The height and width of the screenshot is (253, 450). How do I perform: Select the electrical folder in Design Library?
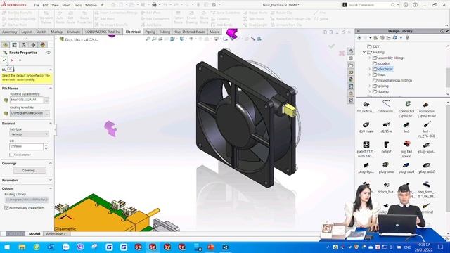[385, 69]
